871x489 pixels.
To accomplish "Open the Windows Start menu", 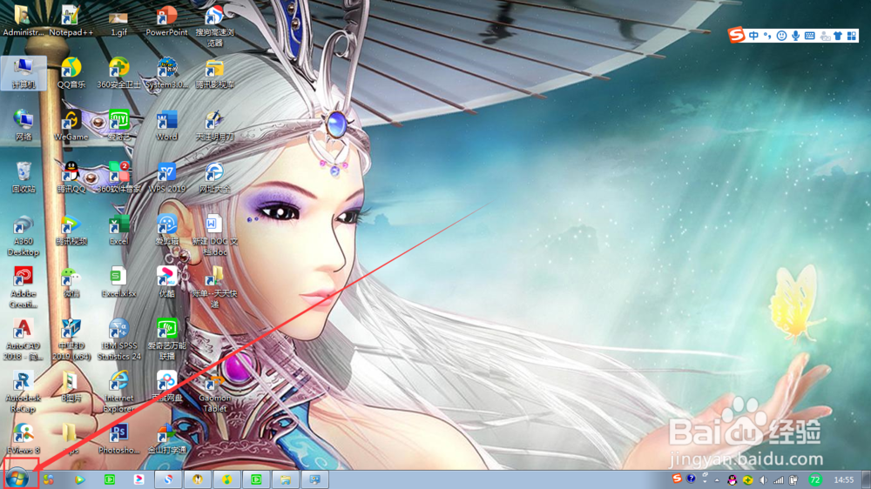I will (x=17, y=479).
